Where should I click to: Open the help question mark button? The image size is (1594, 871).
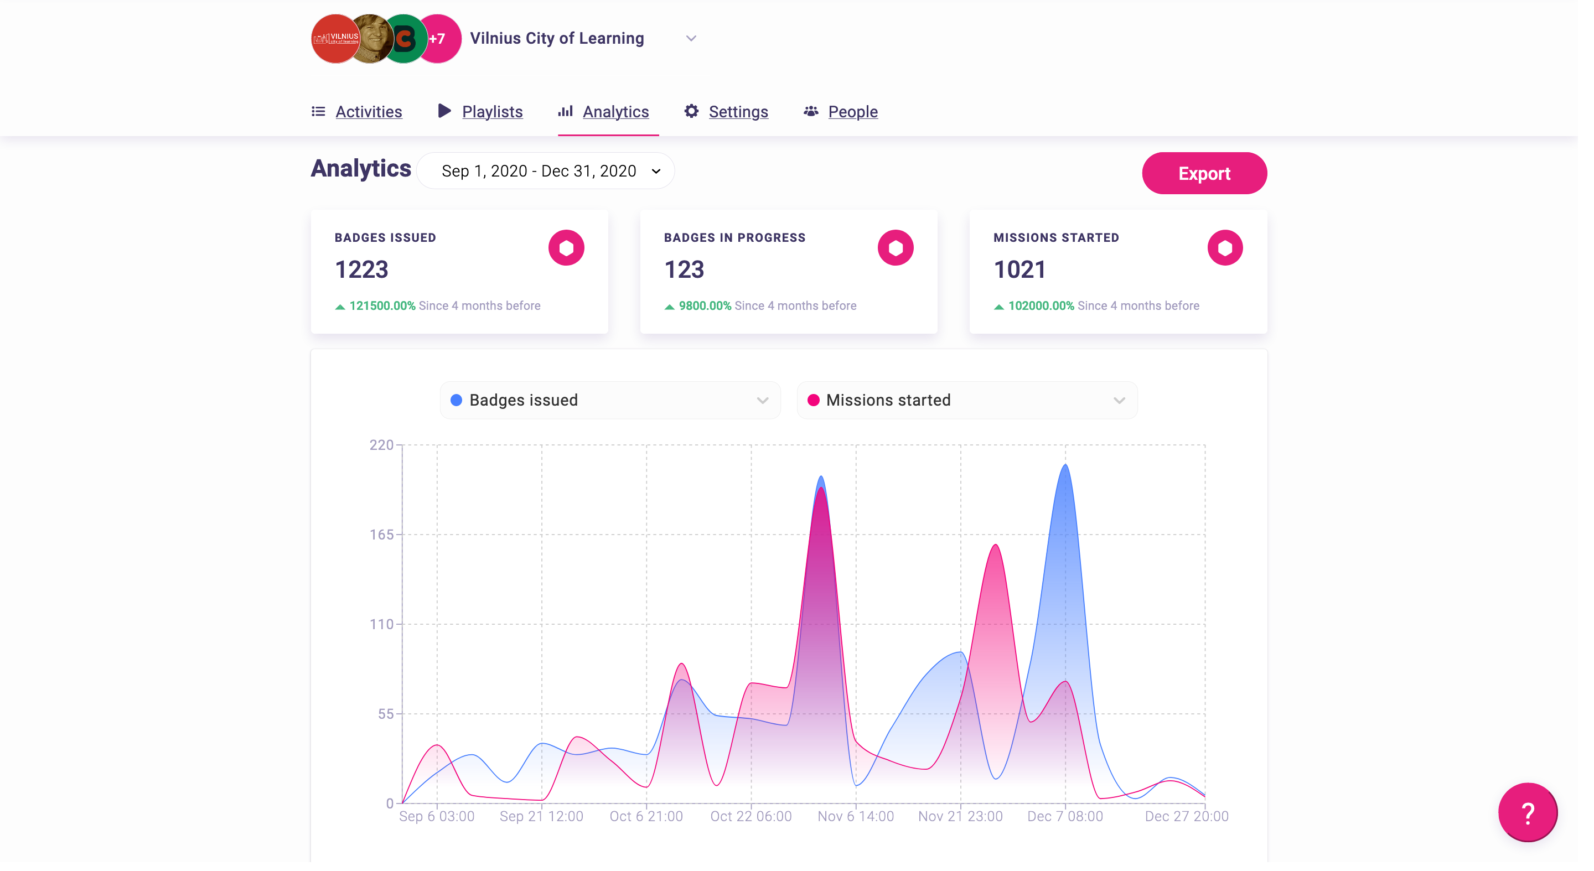pos(1527,812)
